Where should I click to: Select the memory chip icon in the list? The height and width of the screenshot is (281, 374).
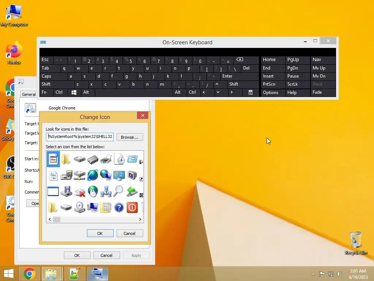[x=93, y=159]
